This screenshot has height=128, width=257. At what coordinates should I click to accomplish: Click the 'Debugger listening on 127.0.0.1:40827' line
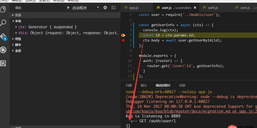(x=168, y=101)
